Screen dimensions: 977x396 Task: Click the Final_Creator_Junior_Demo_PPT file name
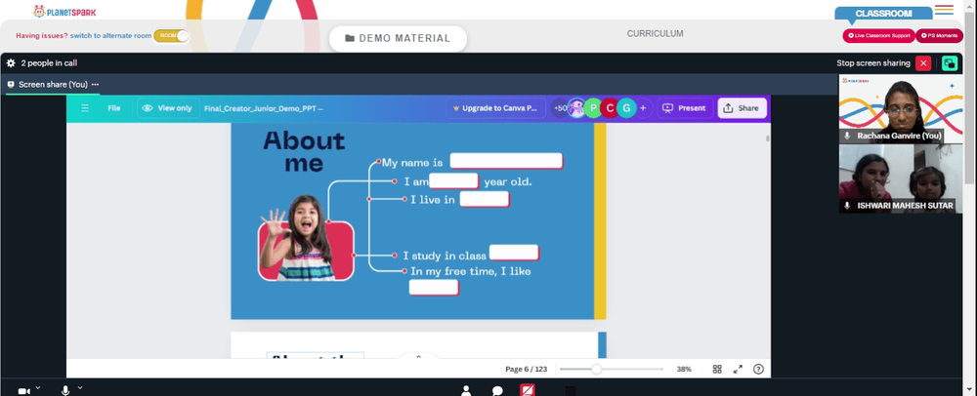pos(264,108)
